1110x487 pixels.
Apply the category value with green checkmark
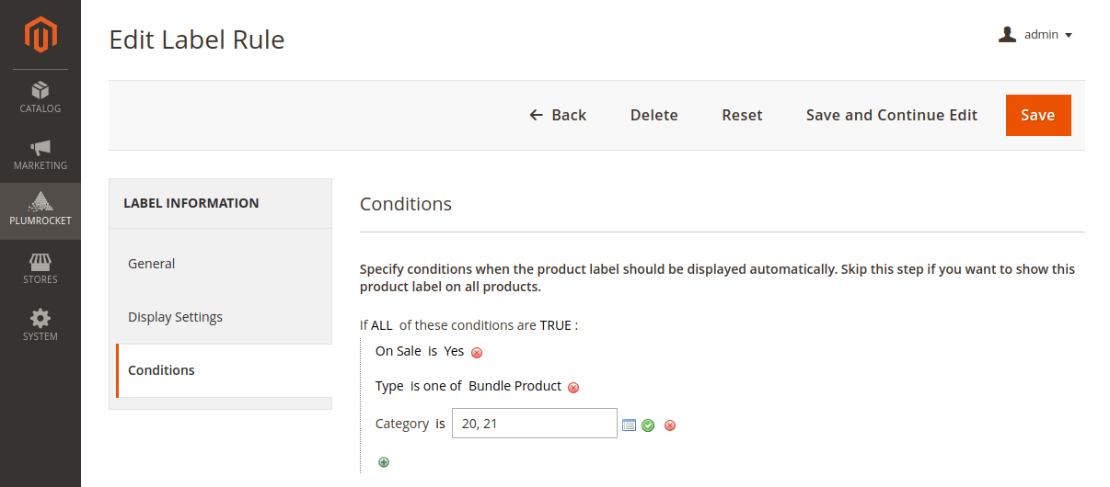648,425
